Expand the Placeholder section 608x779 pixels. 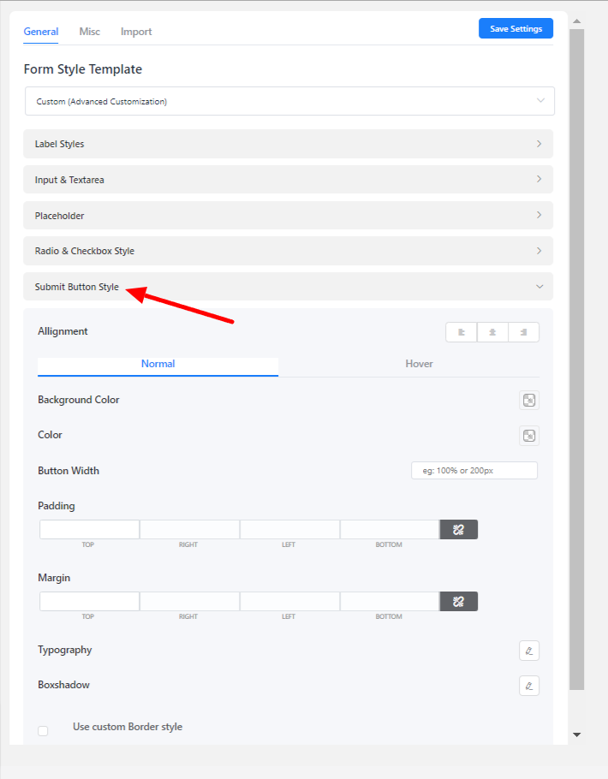[288, 216]
